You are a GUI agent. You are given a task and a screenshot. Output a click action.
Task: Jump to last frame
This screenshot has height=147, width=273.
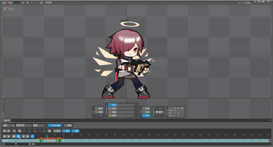coord(28,136)
